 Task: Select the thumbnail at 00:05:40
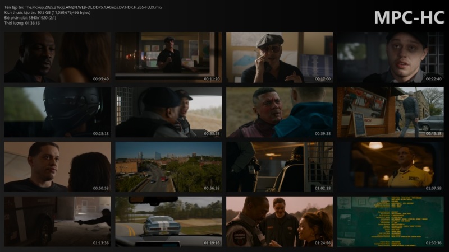58,58
